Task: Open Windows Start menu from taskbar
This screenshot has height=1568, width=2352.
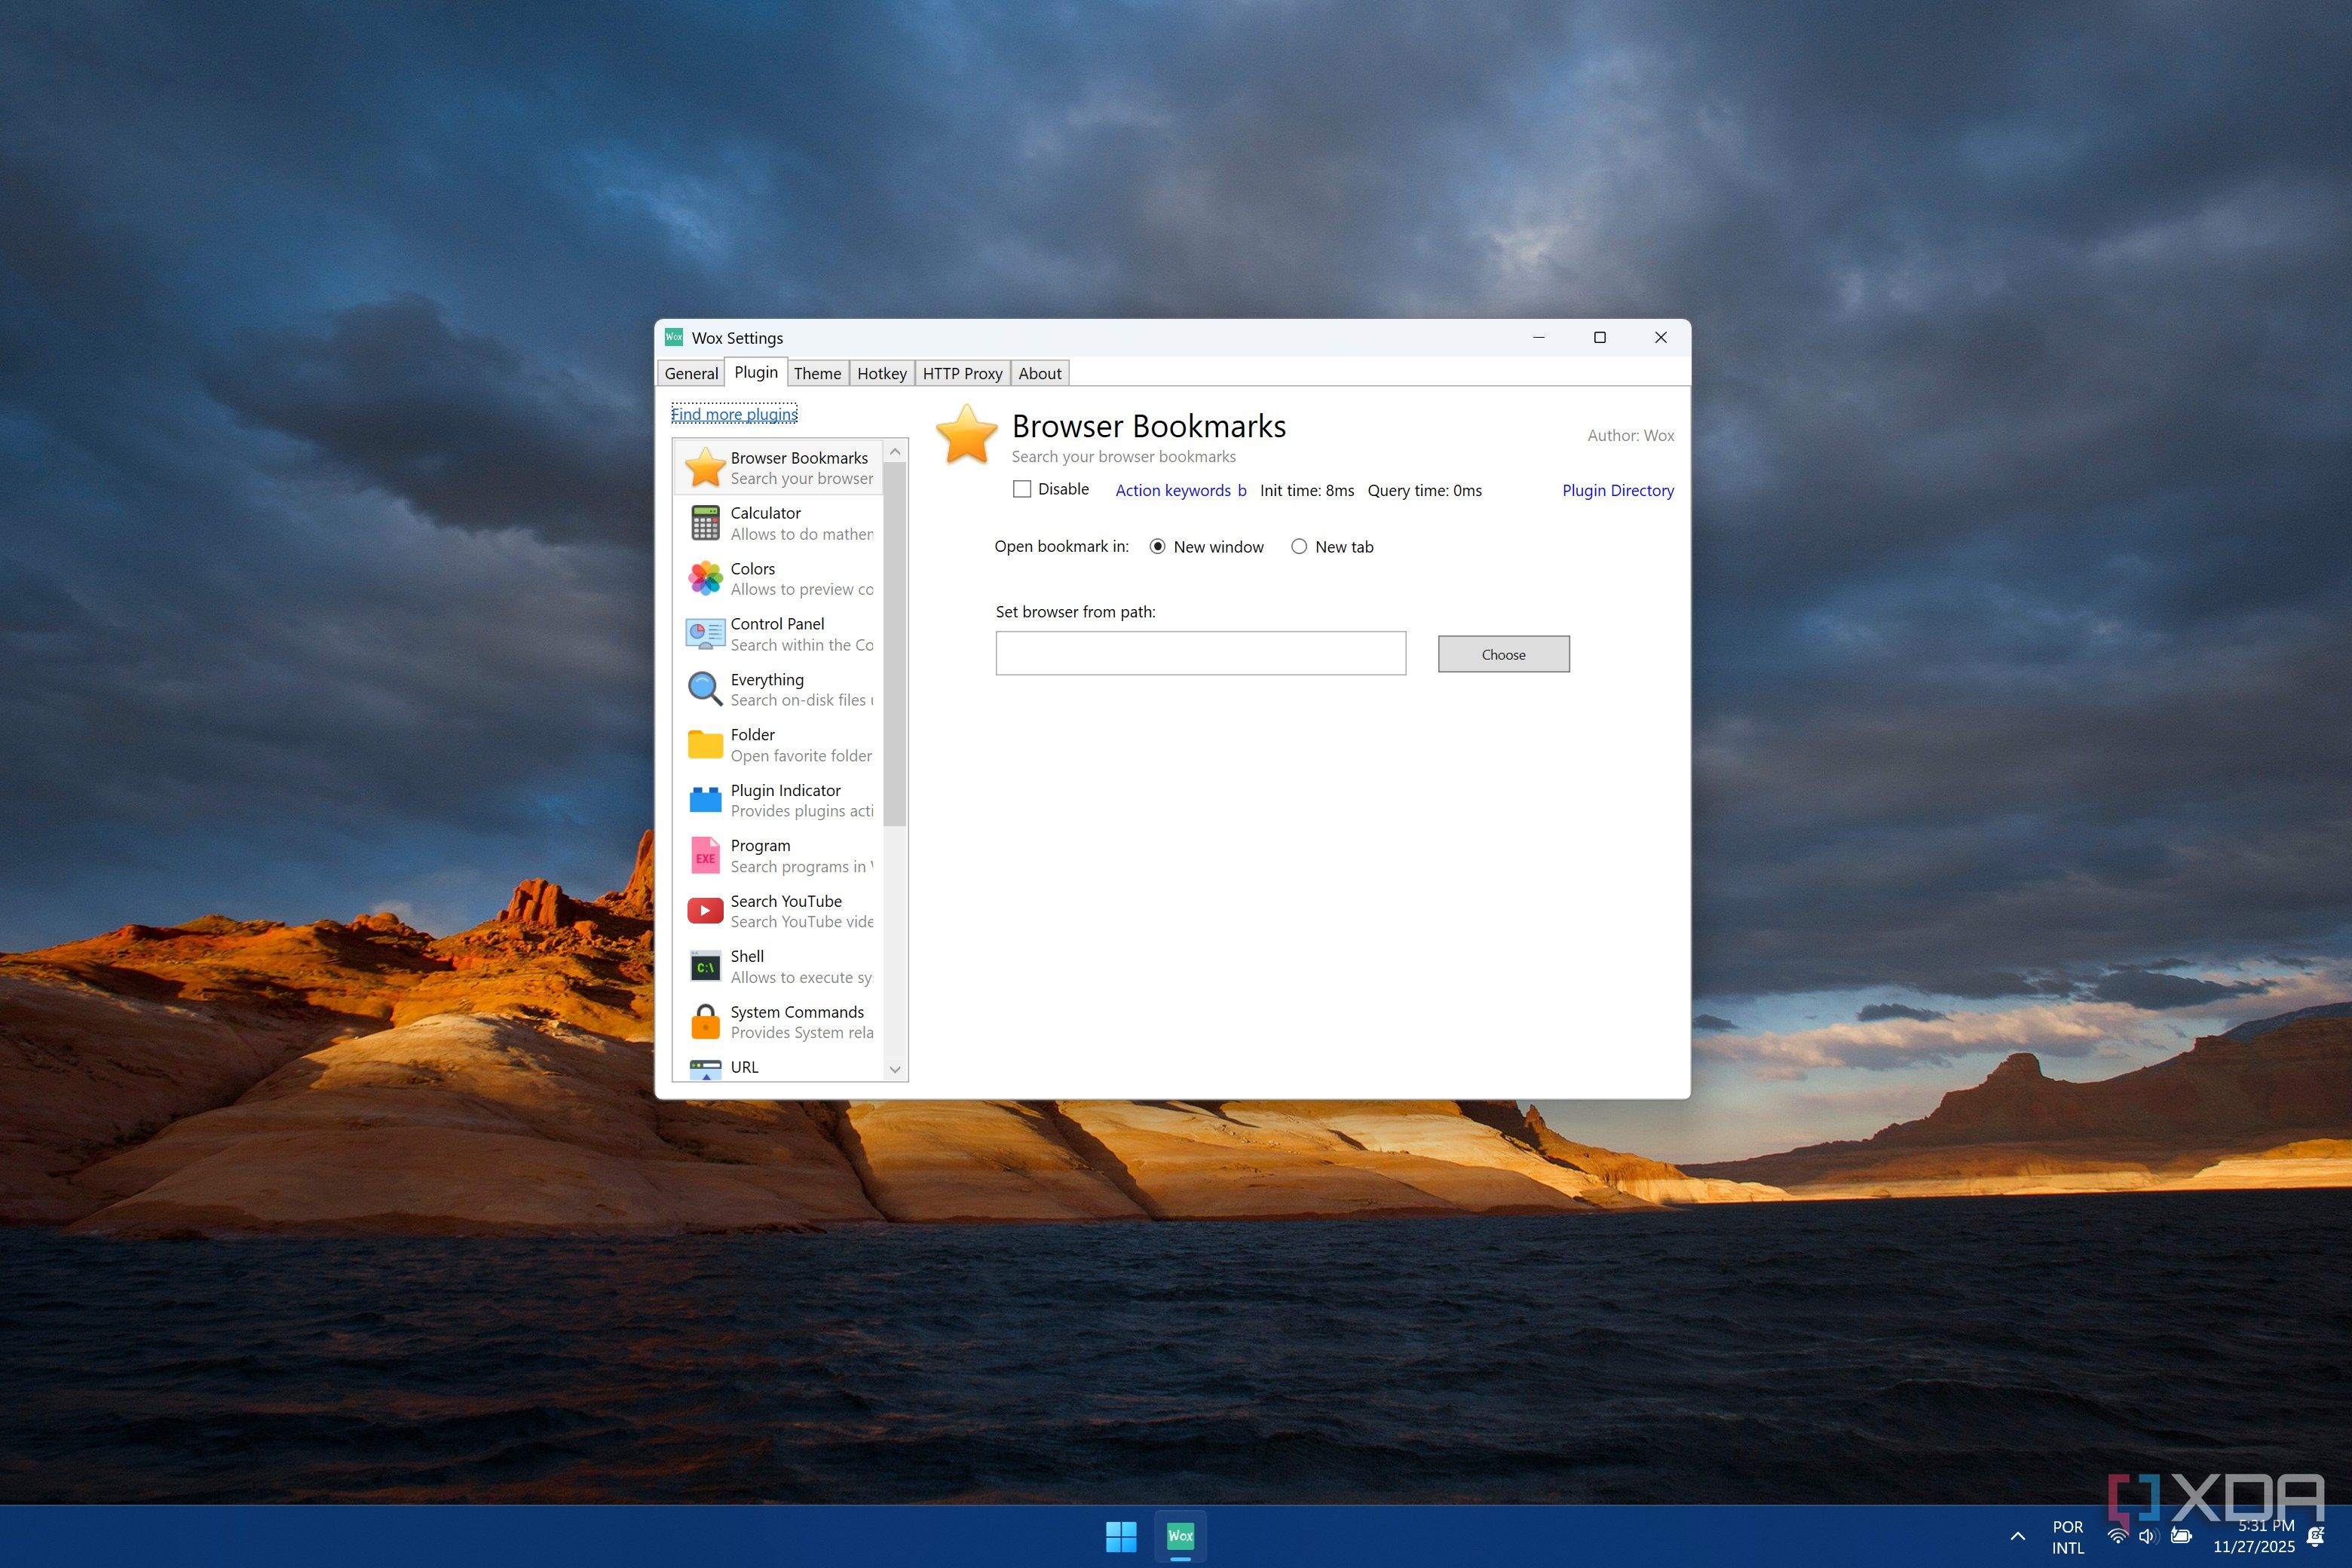Action: point(1120,1536)
